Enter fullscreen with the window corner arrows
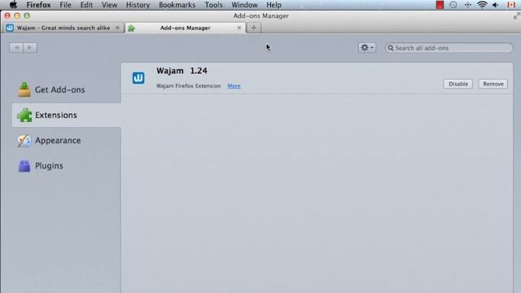The image size is (521, 293). (x=516, y=15)
